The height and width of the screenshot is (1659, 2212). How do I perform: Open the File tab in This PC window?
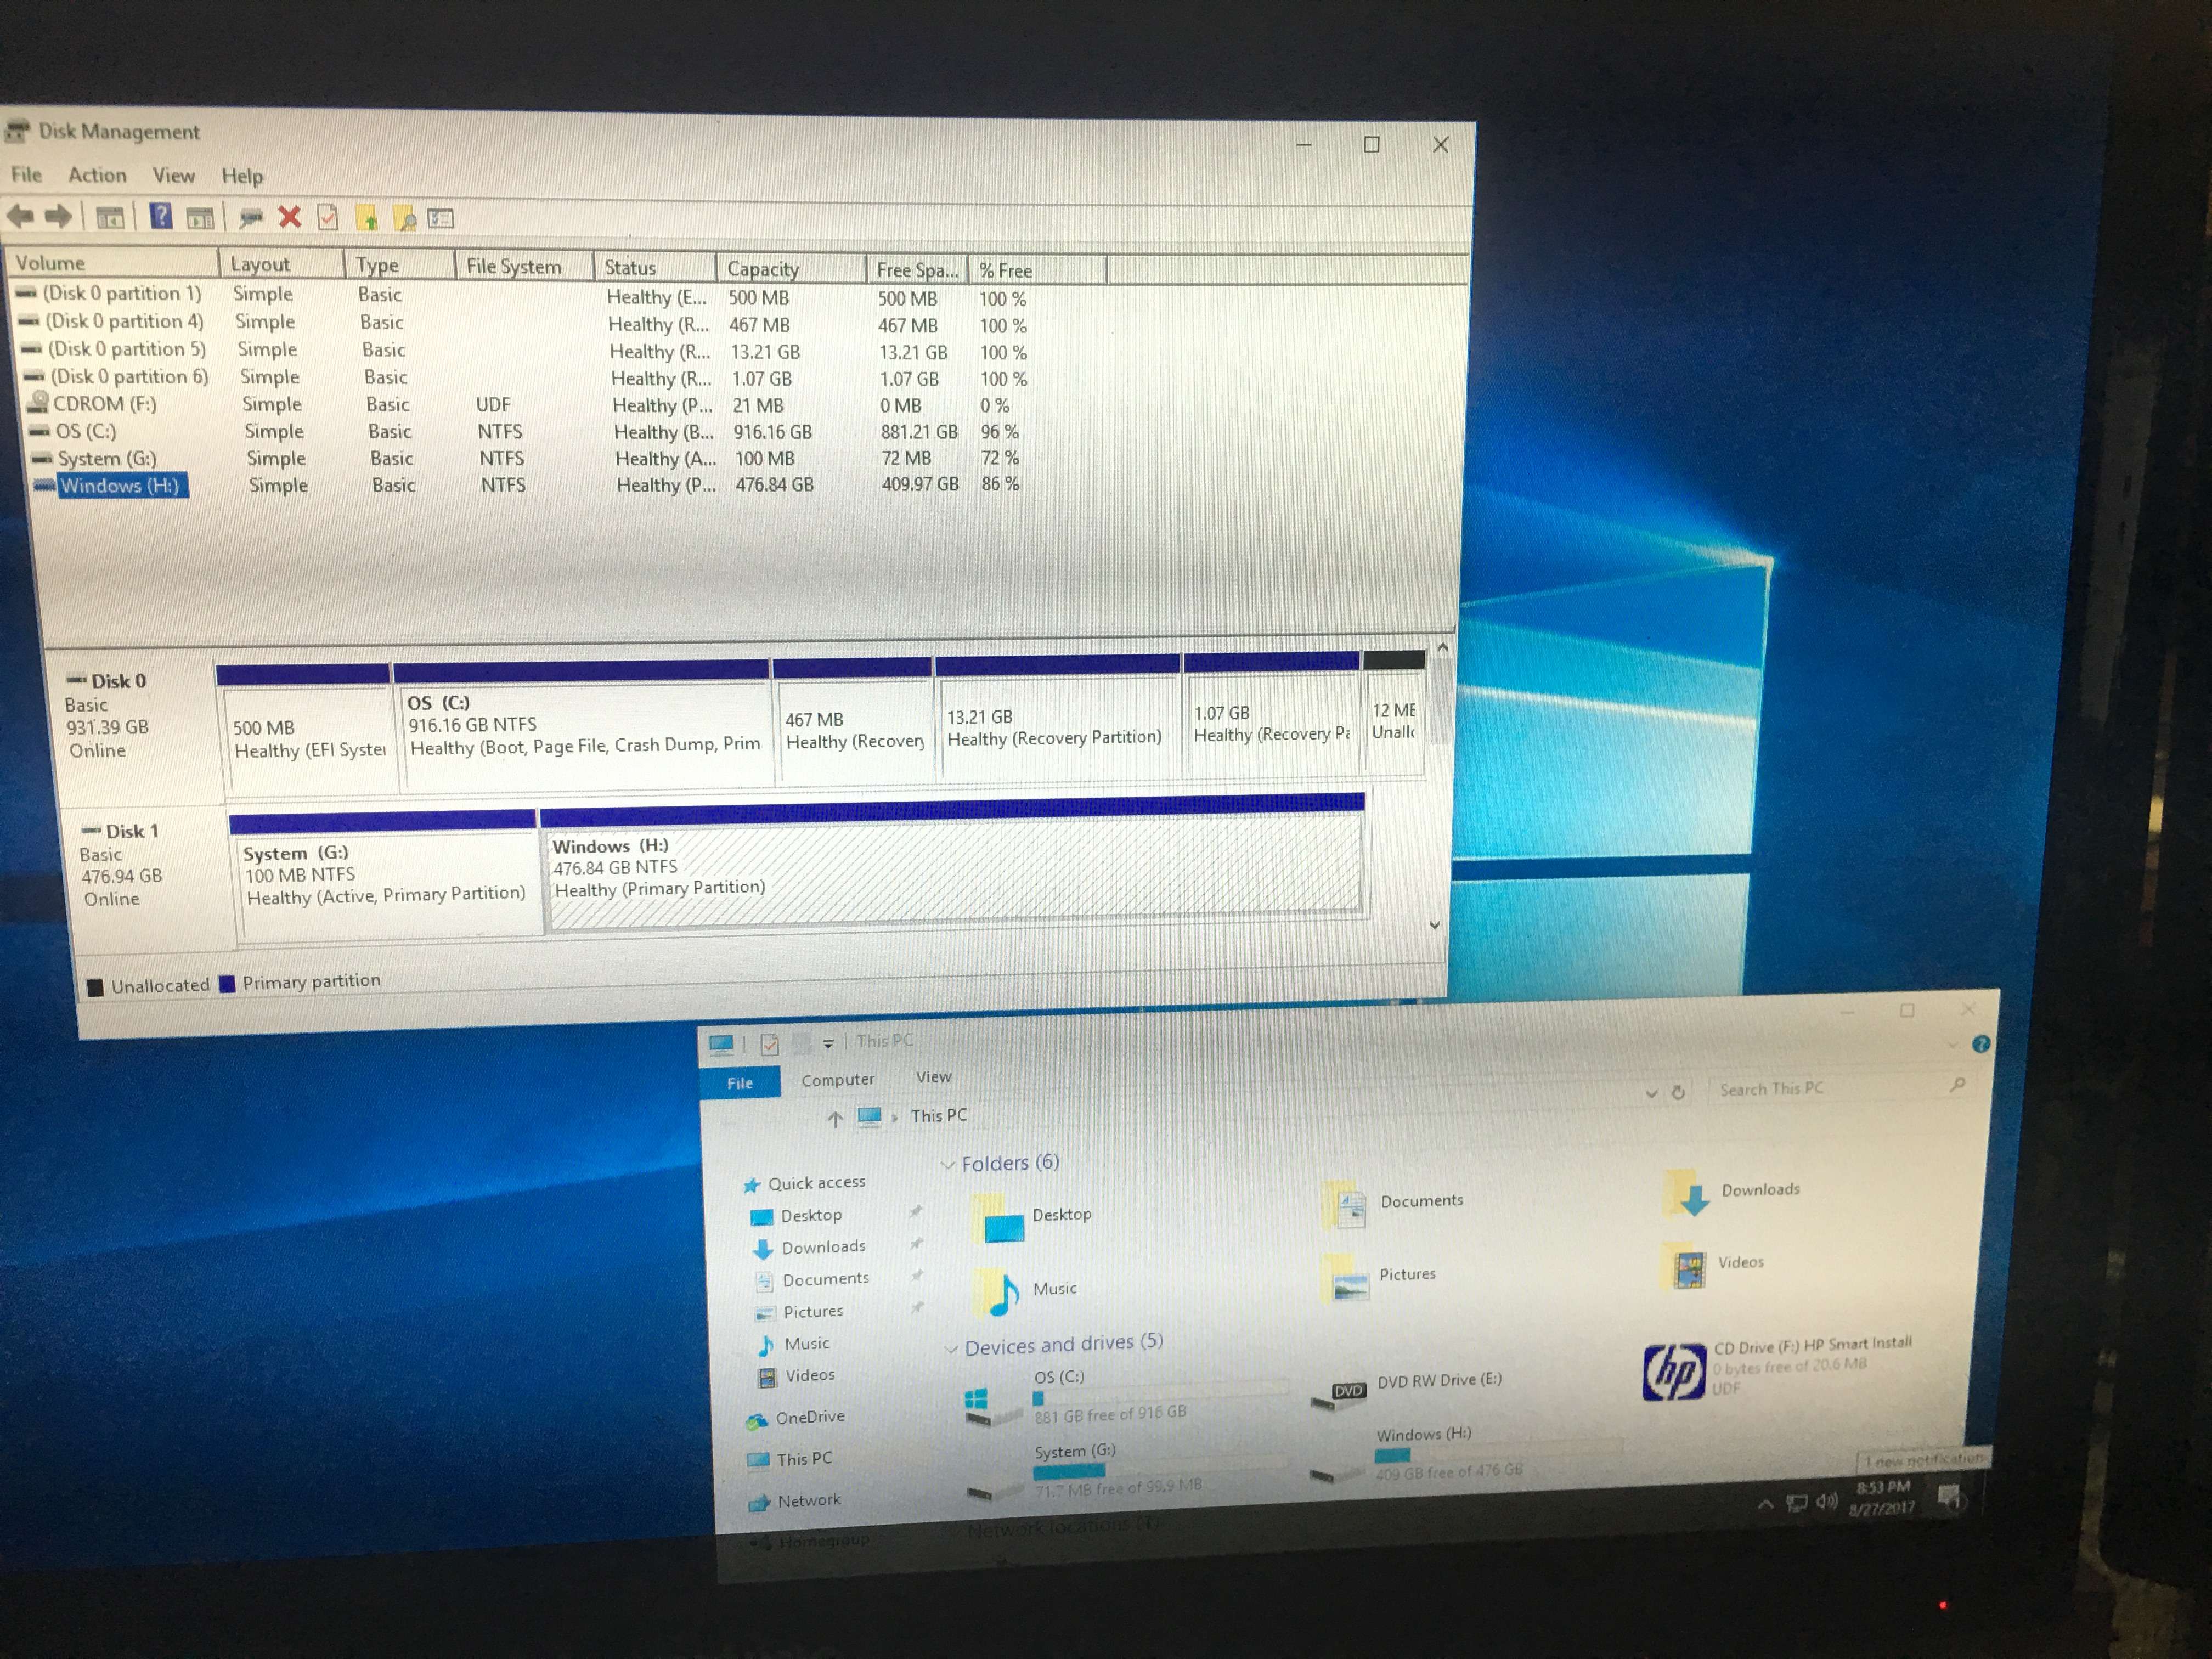[740, 1083]
